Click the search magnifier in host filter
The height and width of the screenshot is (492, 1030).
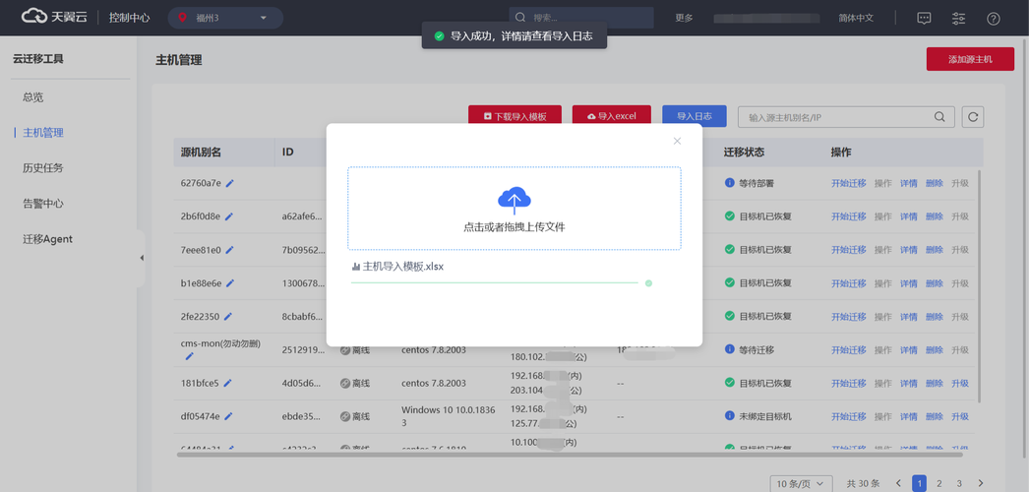(x=940, y=117)
